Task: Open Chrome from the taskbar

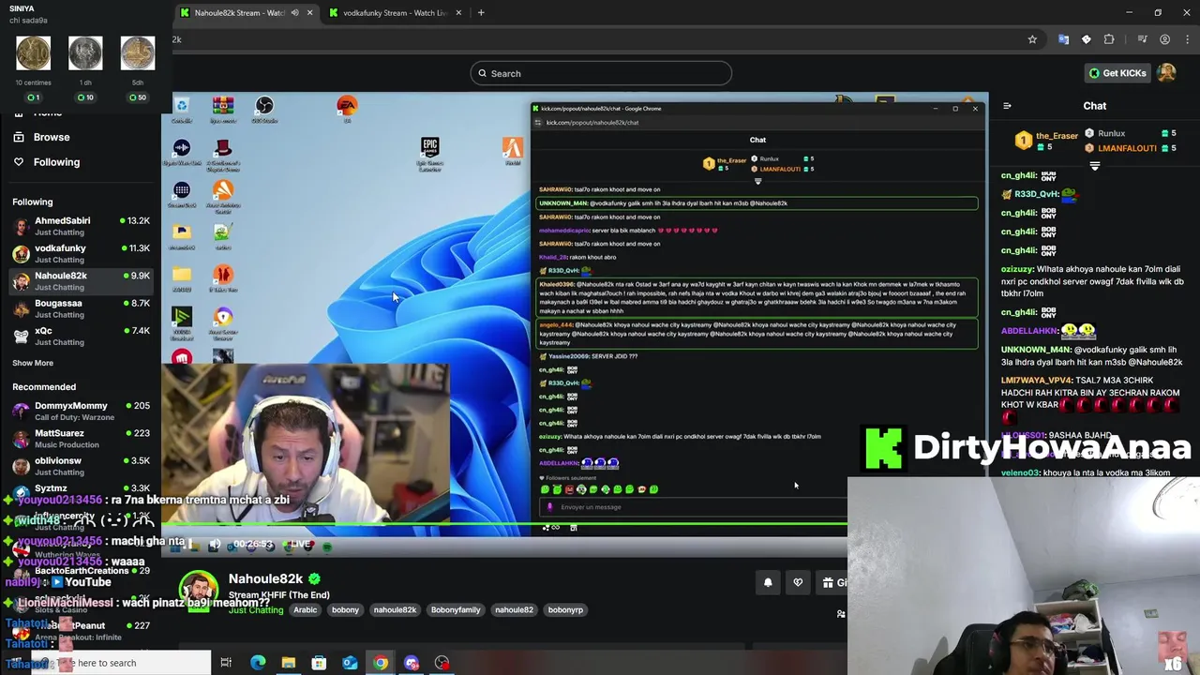Action: tap(381, 663)
